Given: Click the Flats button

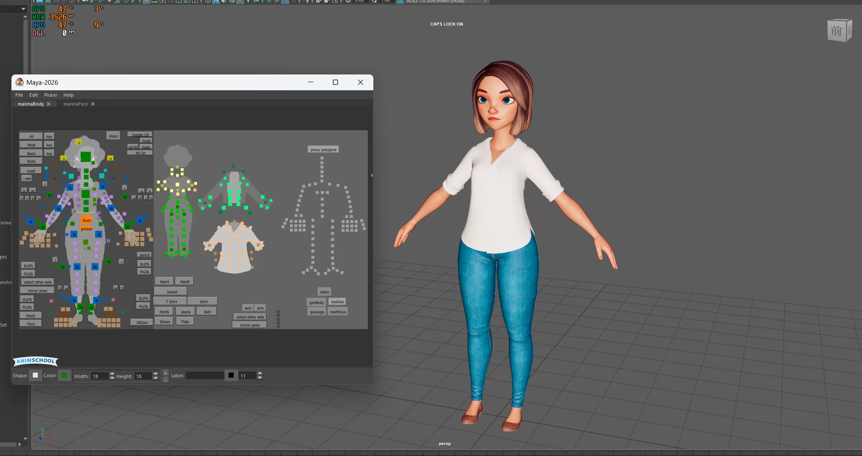Looking at the screenshot, I should (185, 321).
